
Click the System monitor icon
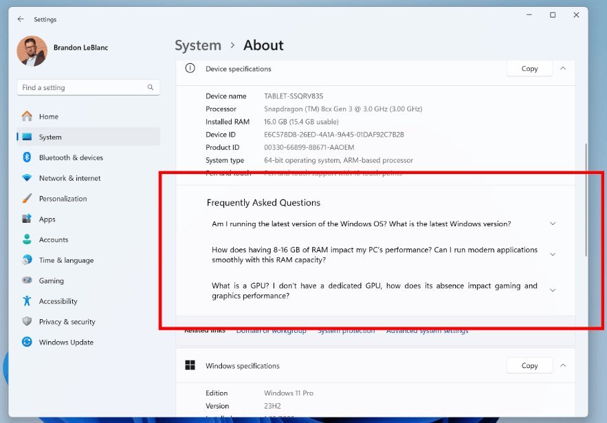tap(27, 137)
